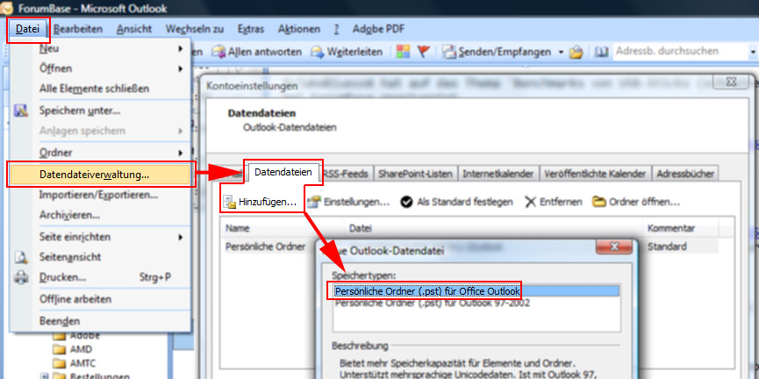
Task: Open the question mark help menu
Action: [x=336, y=29]
